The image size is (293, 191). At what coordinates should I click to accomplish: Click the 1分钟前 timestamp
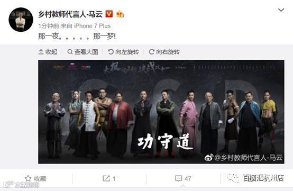[x=49, y=26]
